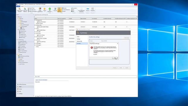Screen dimensions: 188x106
Task: Open PowerShell from the ribbon
Action: pyautogui.click(x=74, y=8)
